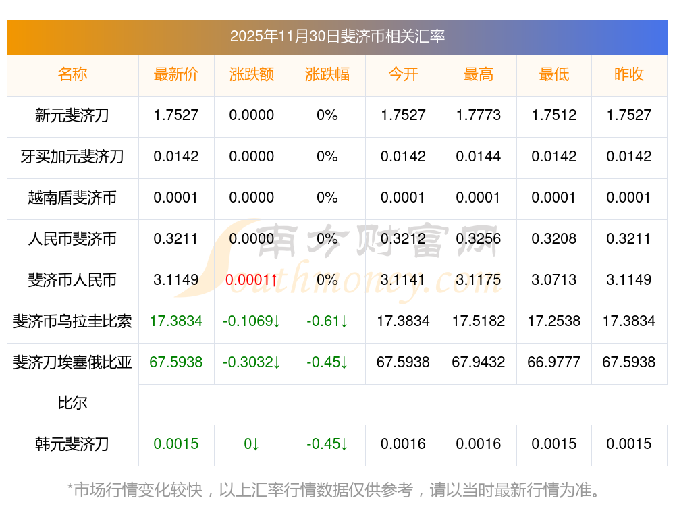Select the 斐济币乌拉圭比索 row name

[x=72, y=321]
